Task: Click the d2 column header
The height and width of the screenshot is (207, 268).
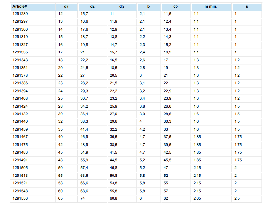Action: click(x=175, y=7)
